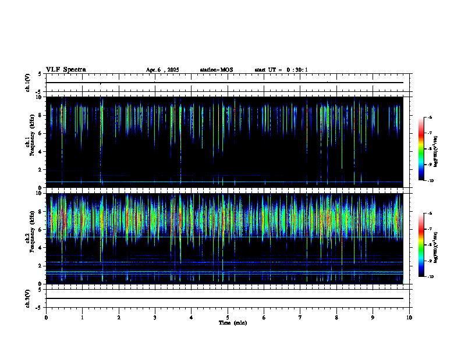Image resolution: width=461 pixels, height=356 pixels.
Task: Click the "5" tick on ch.1(V) axis
Action: [40, 74]
